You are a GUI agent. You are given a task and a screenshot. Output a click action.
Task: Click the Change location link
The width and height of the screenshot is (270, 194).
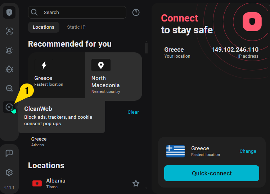(248, 151)
